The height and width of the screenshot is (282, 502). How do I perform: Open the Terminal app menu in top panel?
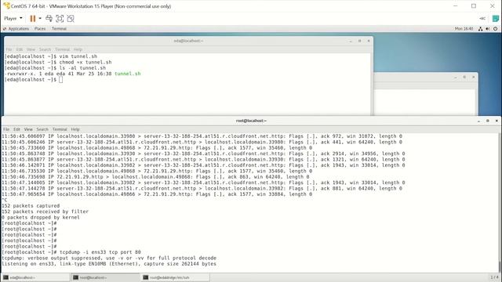pos(59,29)
